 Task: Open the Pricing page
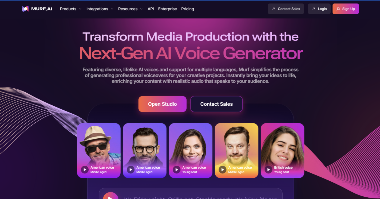188,9
